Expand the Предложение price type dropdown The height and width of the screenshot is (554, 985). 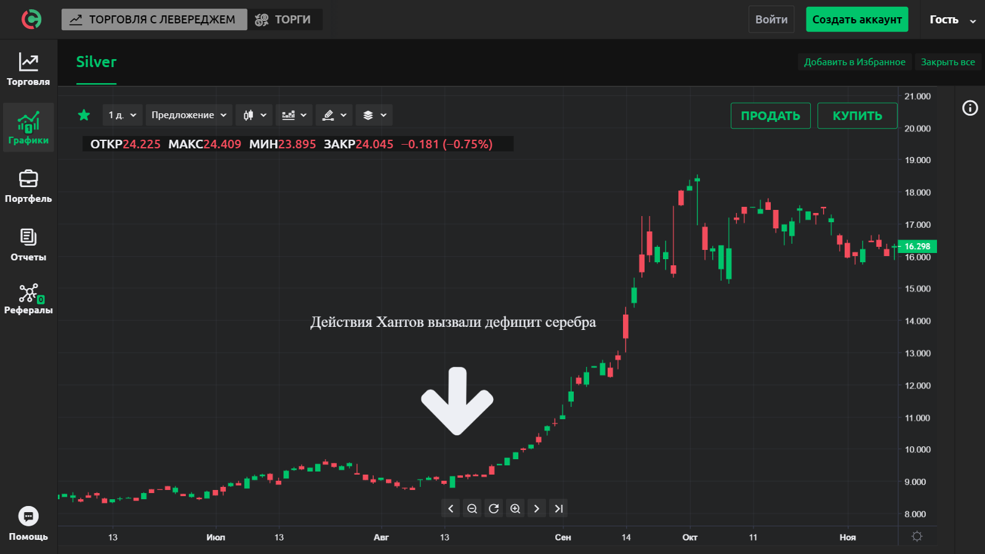(x=189, y=115)
